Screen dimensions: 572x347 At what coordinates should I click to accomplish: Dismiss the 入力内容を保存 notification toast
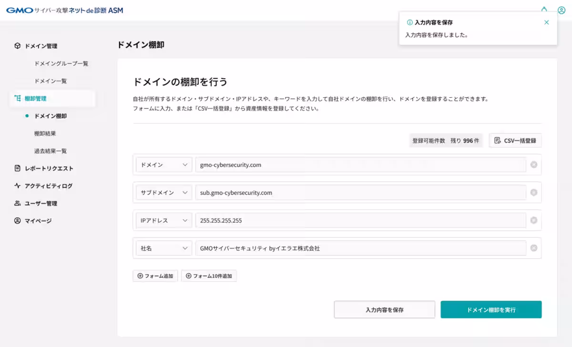tap(546, 22)
